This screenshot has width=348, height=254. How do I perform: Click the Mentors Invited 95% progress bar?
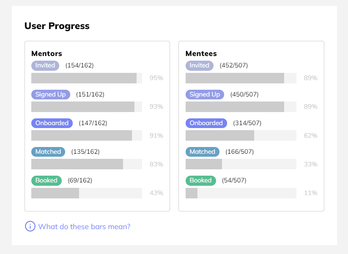click(86, 78)
